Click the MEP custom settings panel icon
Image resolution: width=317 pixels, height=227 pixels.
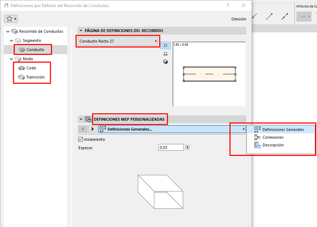point(88,119)
